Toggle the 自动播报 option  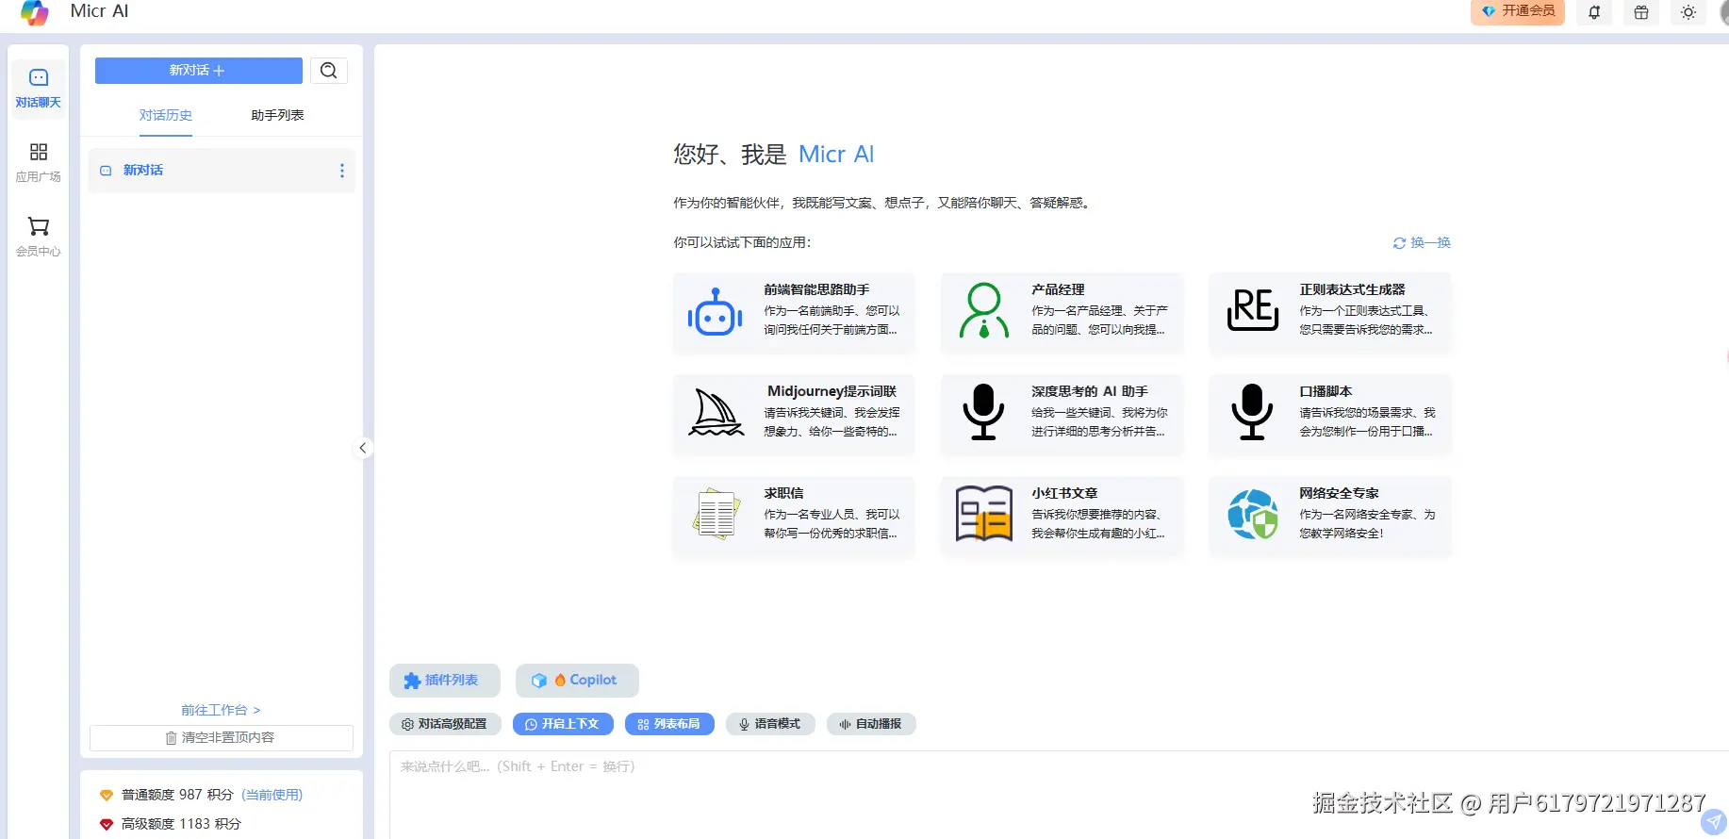pyautogui.click(x=871, y=724)
